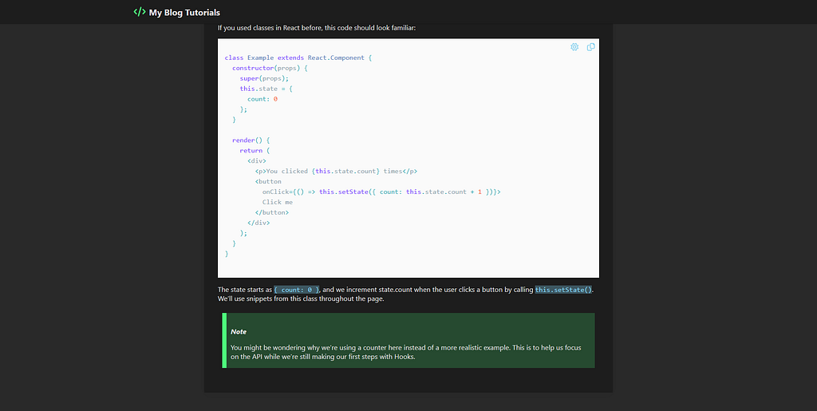Click 'You might be wondering why' note text
Screen dimensions: 817x411
pyautogui.click(x=406, y=352)
